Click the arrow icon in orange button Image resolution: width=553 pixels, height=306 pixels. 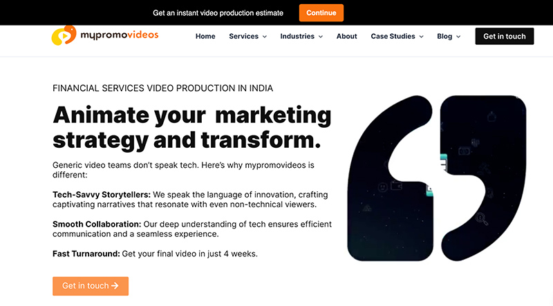click(x=115, y=286)
